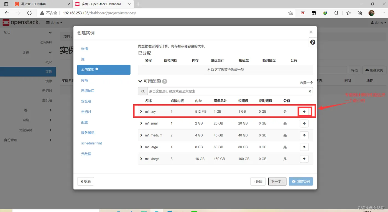Allocate the m1.tiny flavor with arrow

[x=304, y=112]
